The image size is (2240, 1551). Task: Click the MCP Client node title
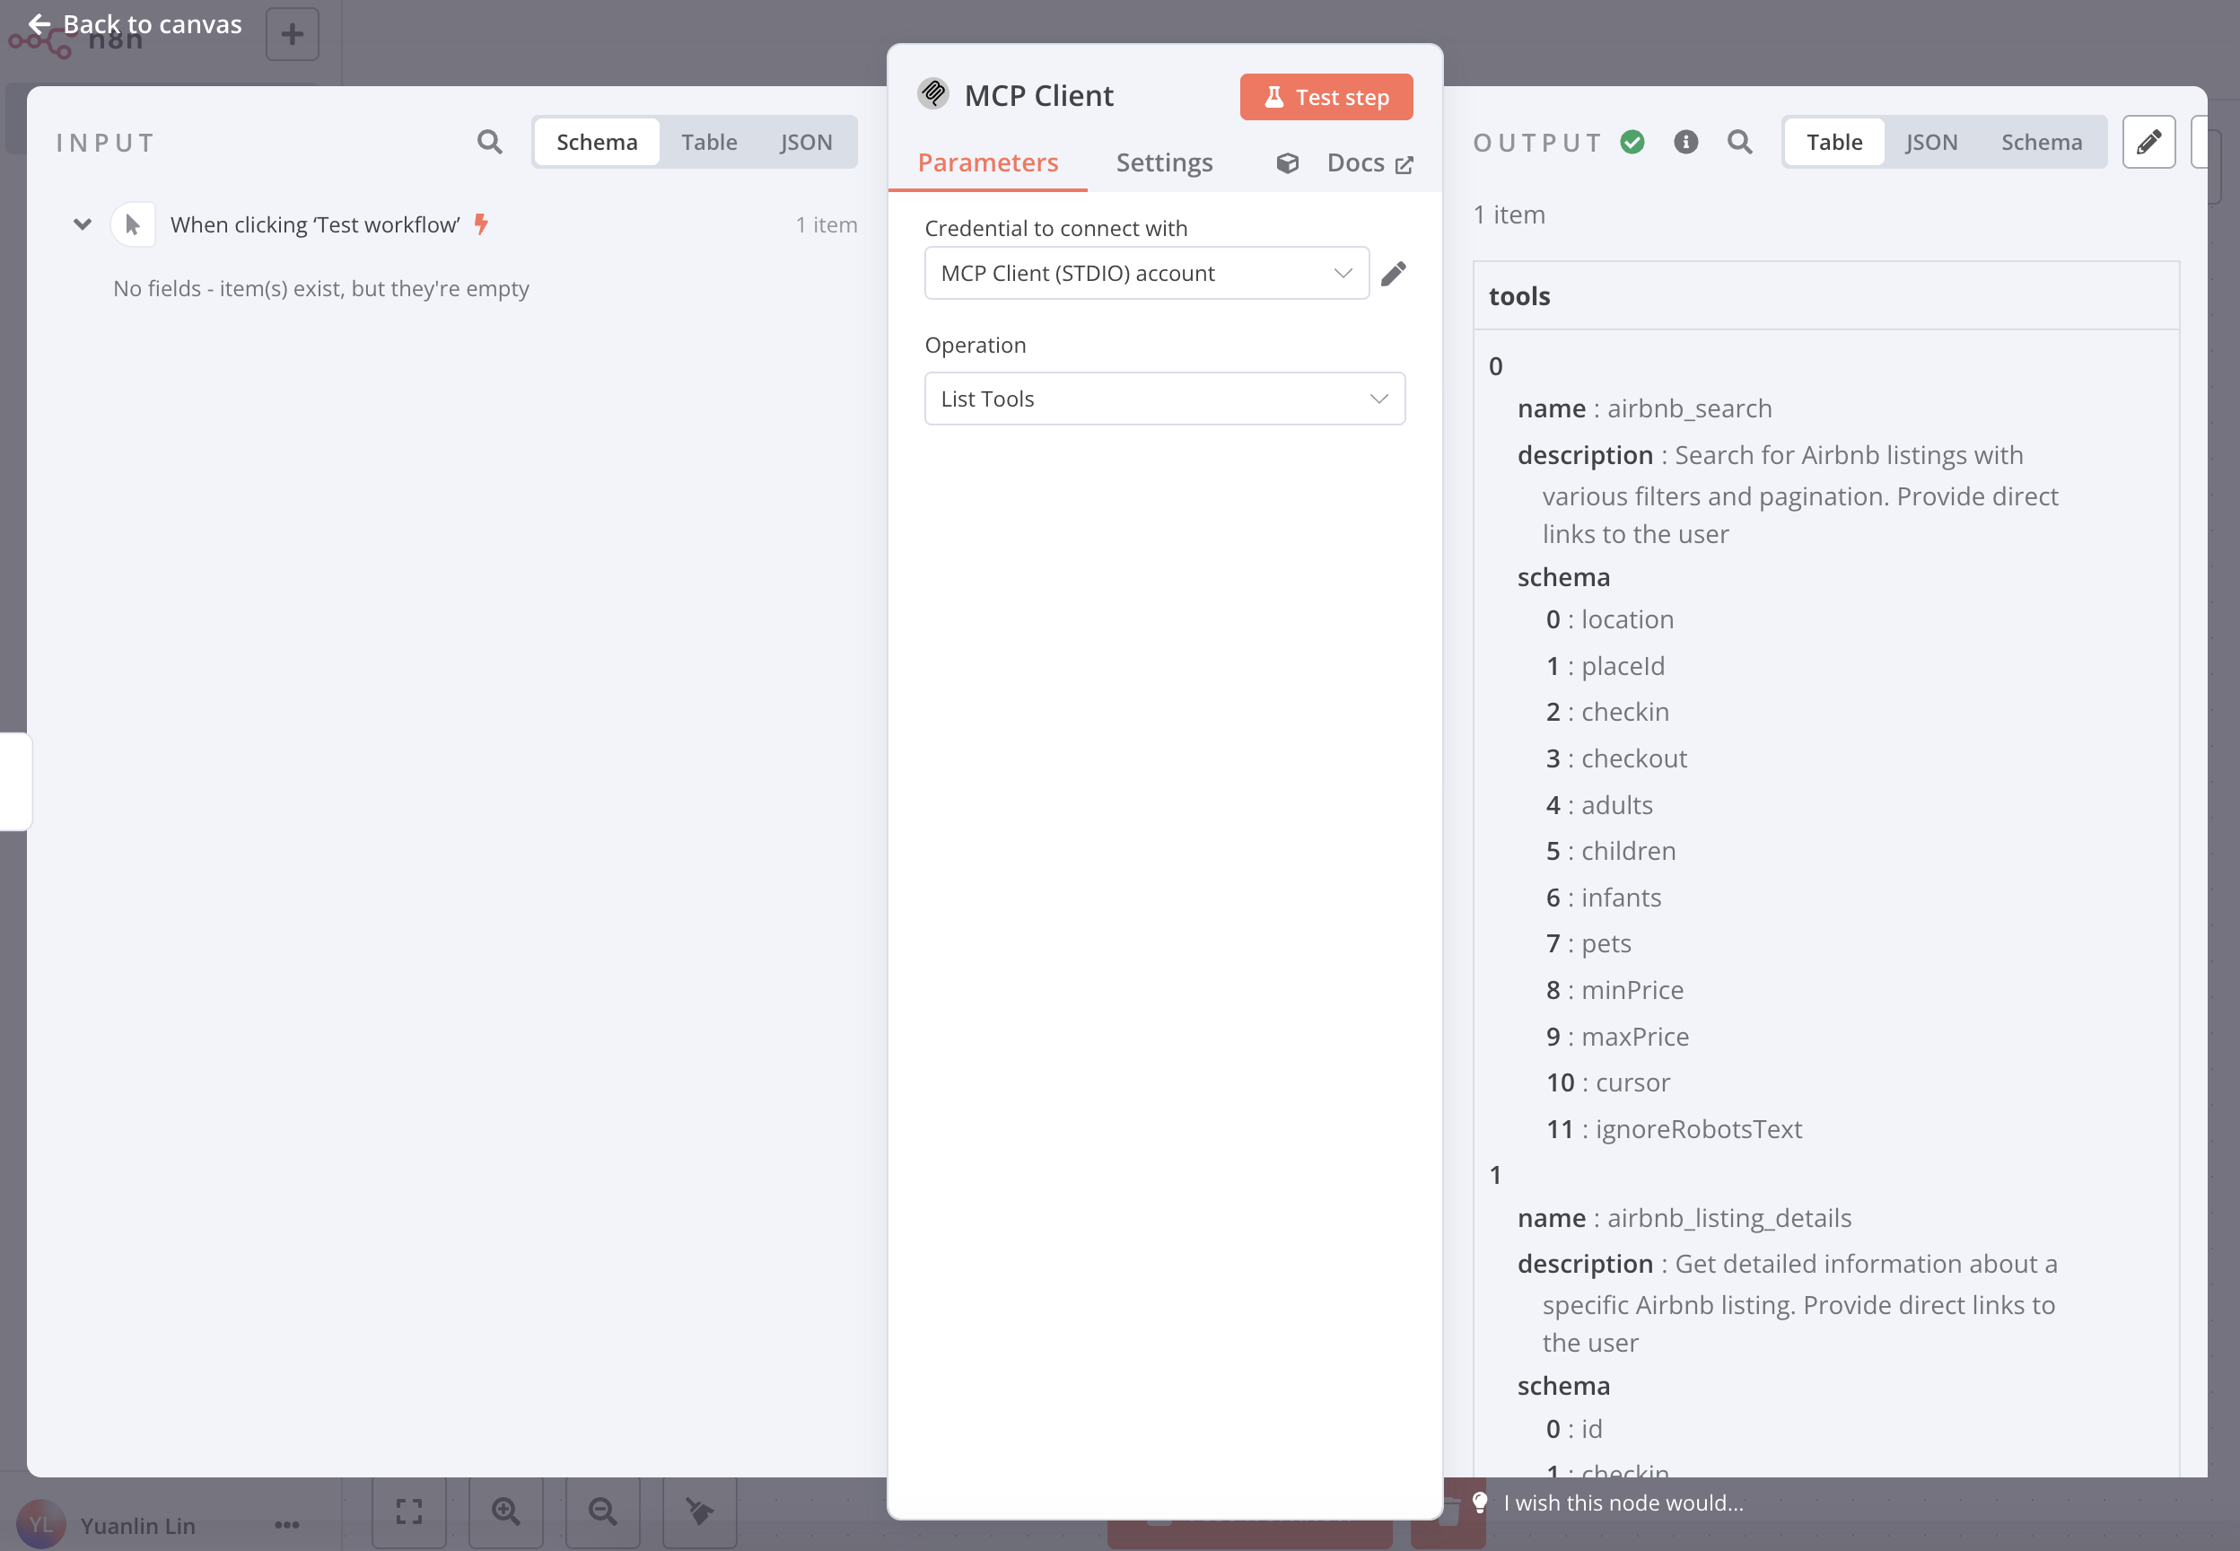coord(1038,95)
